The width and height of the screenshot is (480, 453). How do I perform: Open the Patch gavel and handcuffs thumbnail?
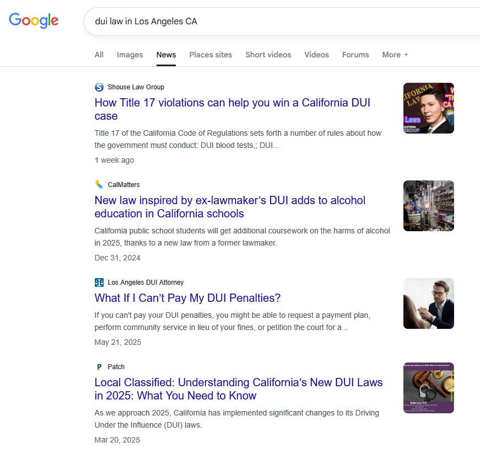point(429,388)
